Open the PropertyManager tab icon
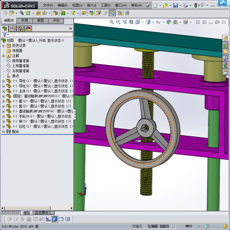Screen dimensions: 230x230 12,28
